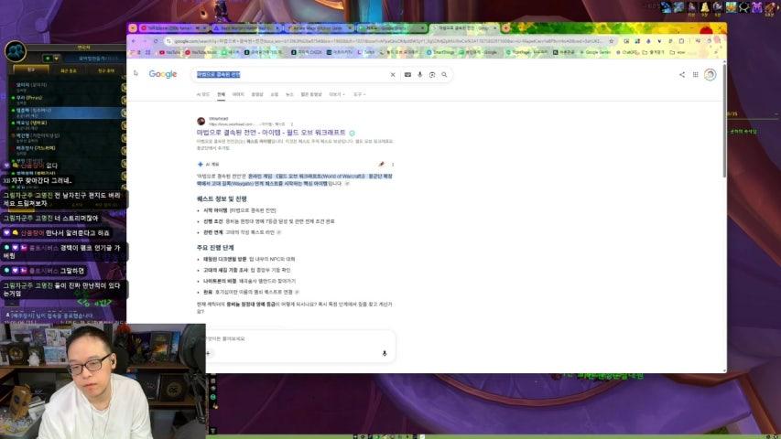781x439 pixels.
Task: Open the Google apps grid
Action: pos(695,75)
